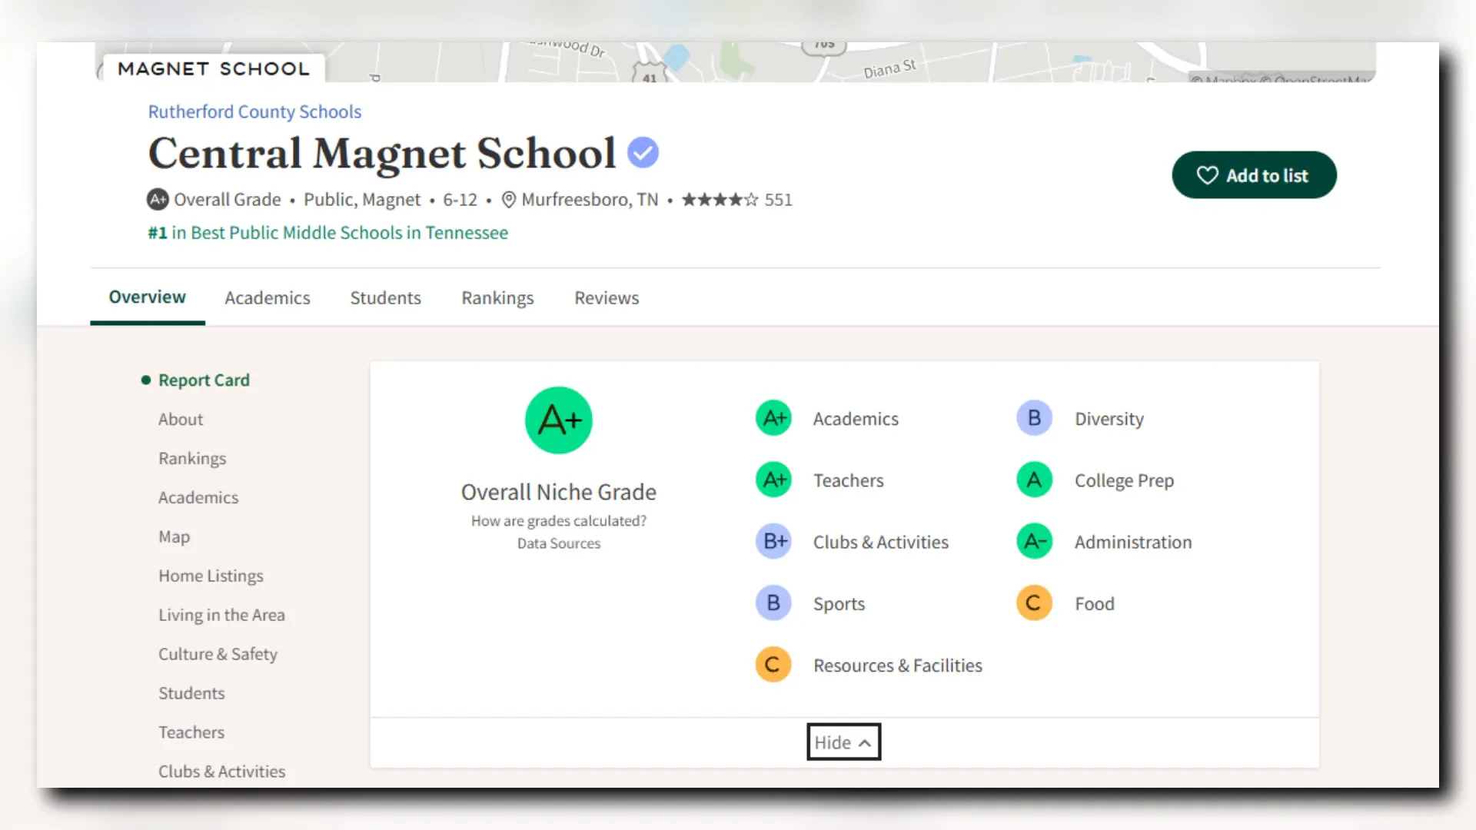Screen dimensions: 1476x830
Task: Jump to Home Listings in the sidebar
Action: [211, 576]
